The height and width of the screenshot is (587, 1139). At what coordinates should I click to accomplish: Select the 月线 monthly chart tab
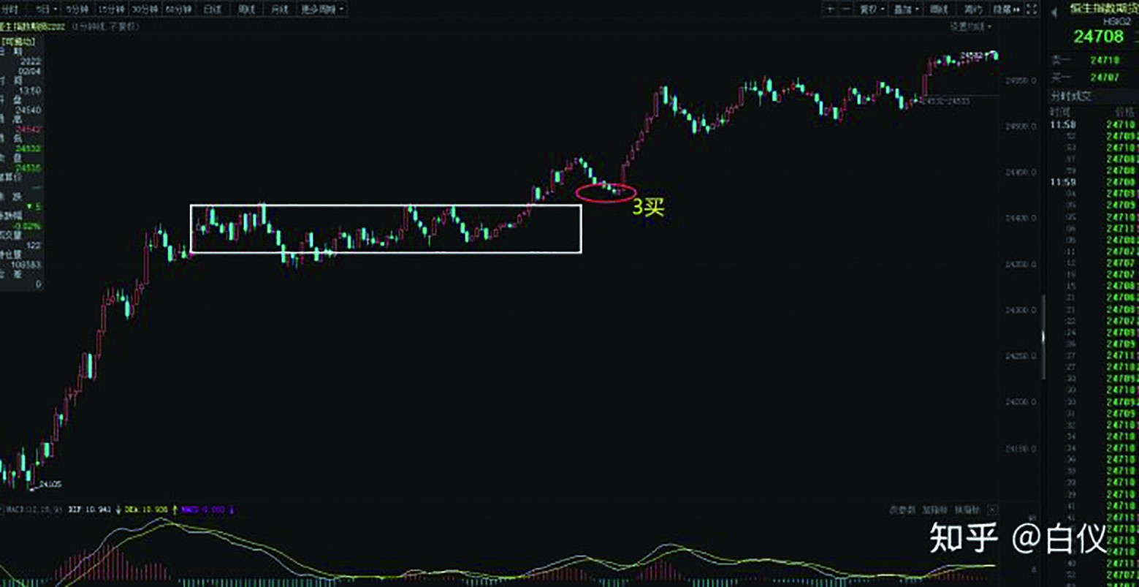coord(279,10)
